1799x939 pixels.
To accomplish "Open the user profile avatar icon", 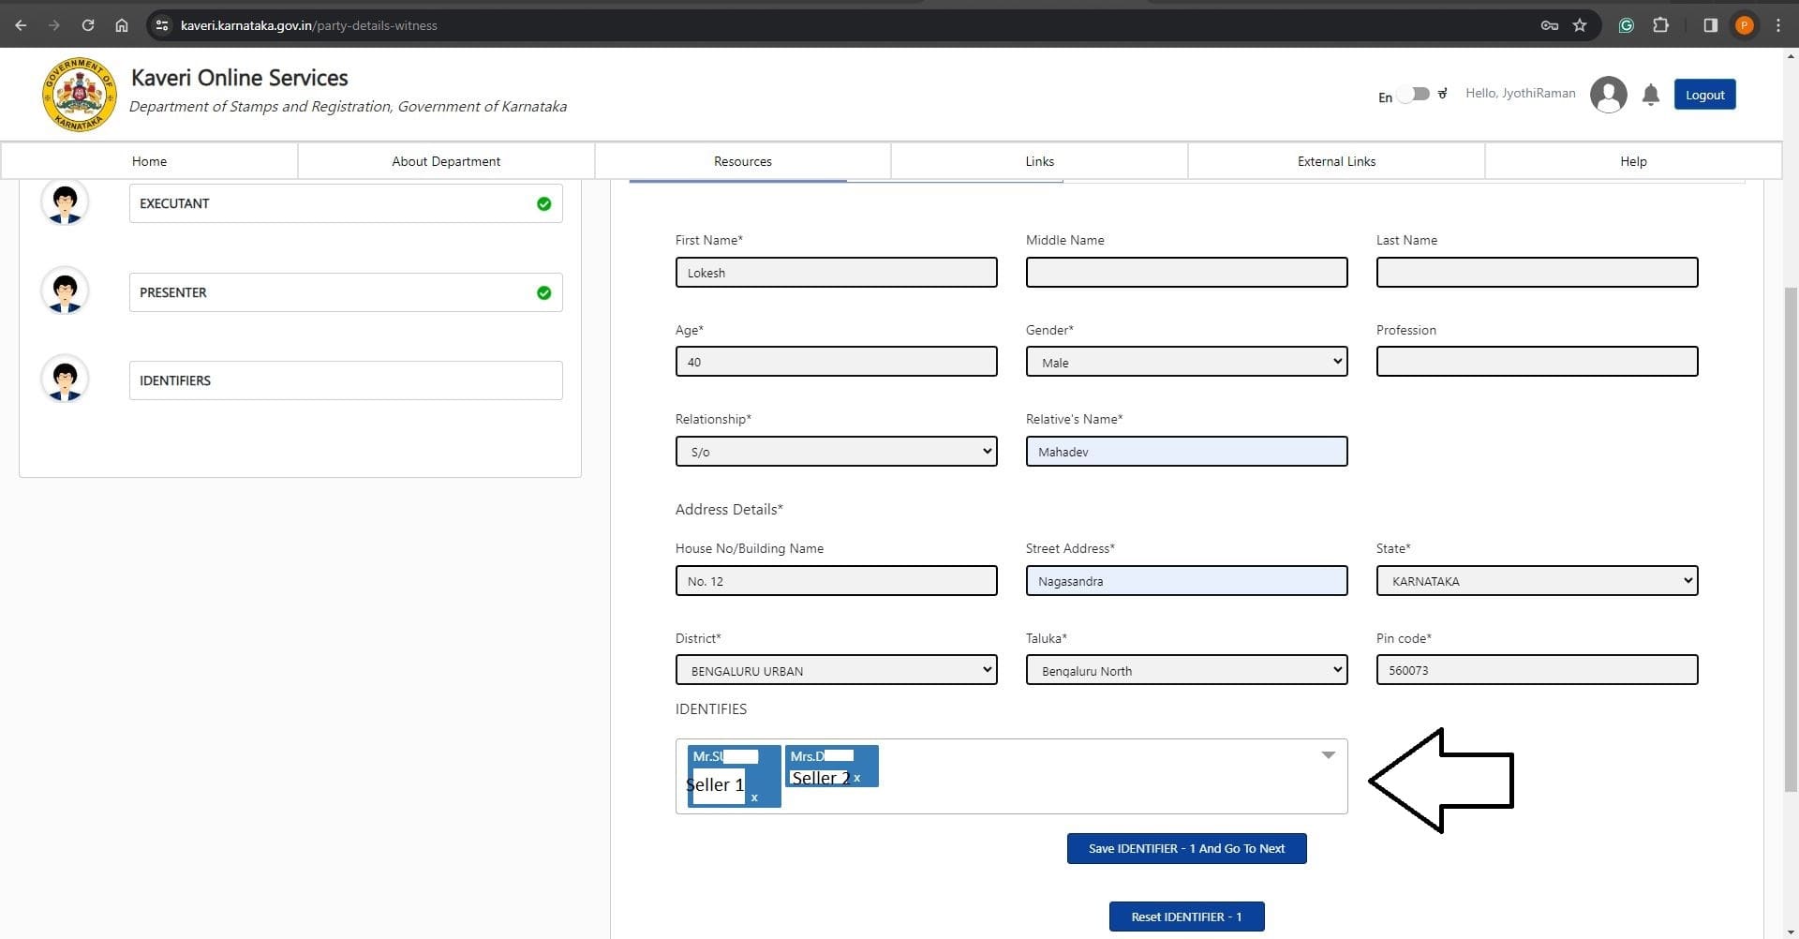I will click(1608, 95).
